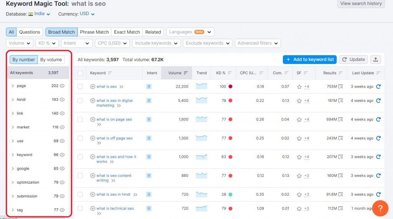
Task: Click green KD dot for 'what is seo in hindi'
Action: (x=230, y=194)
